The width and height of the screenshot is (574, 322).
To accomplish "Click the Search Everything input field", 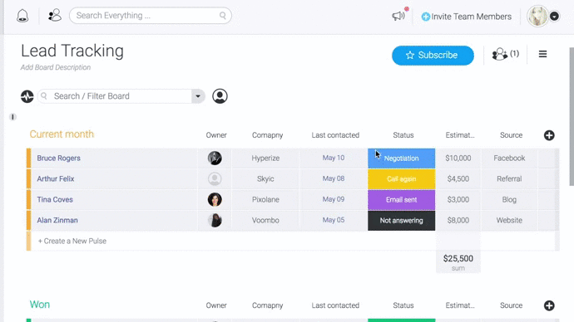I will tap(150, 16).
